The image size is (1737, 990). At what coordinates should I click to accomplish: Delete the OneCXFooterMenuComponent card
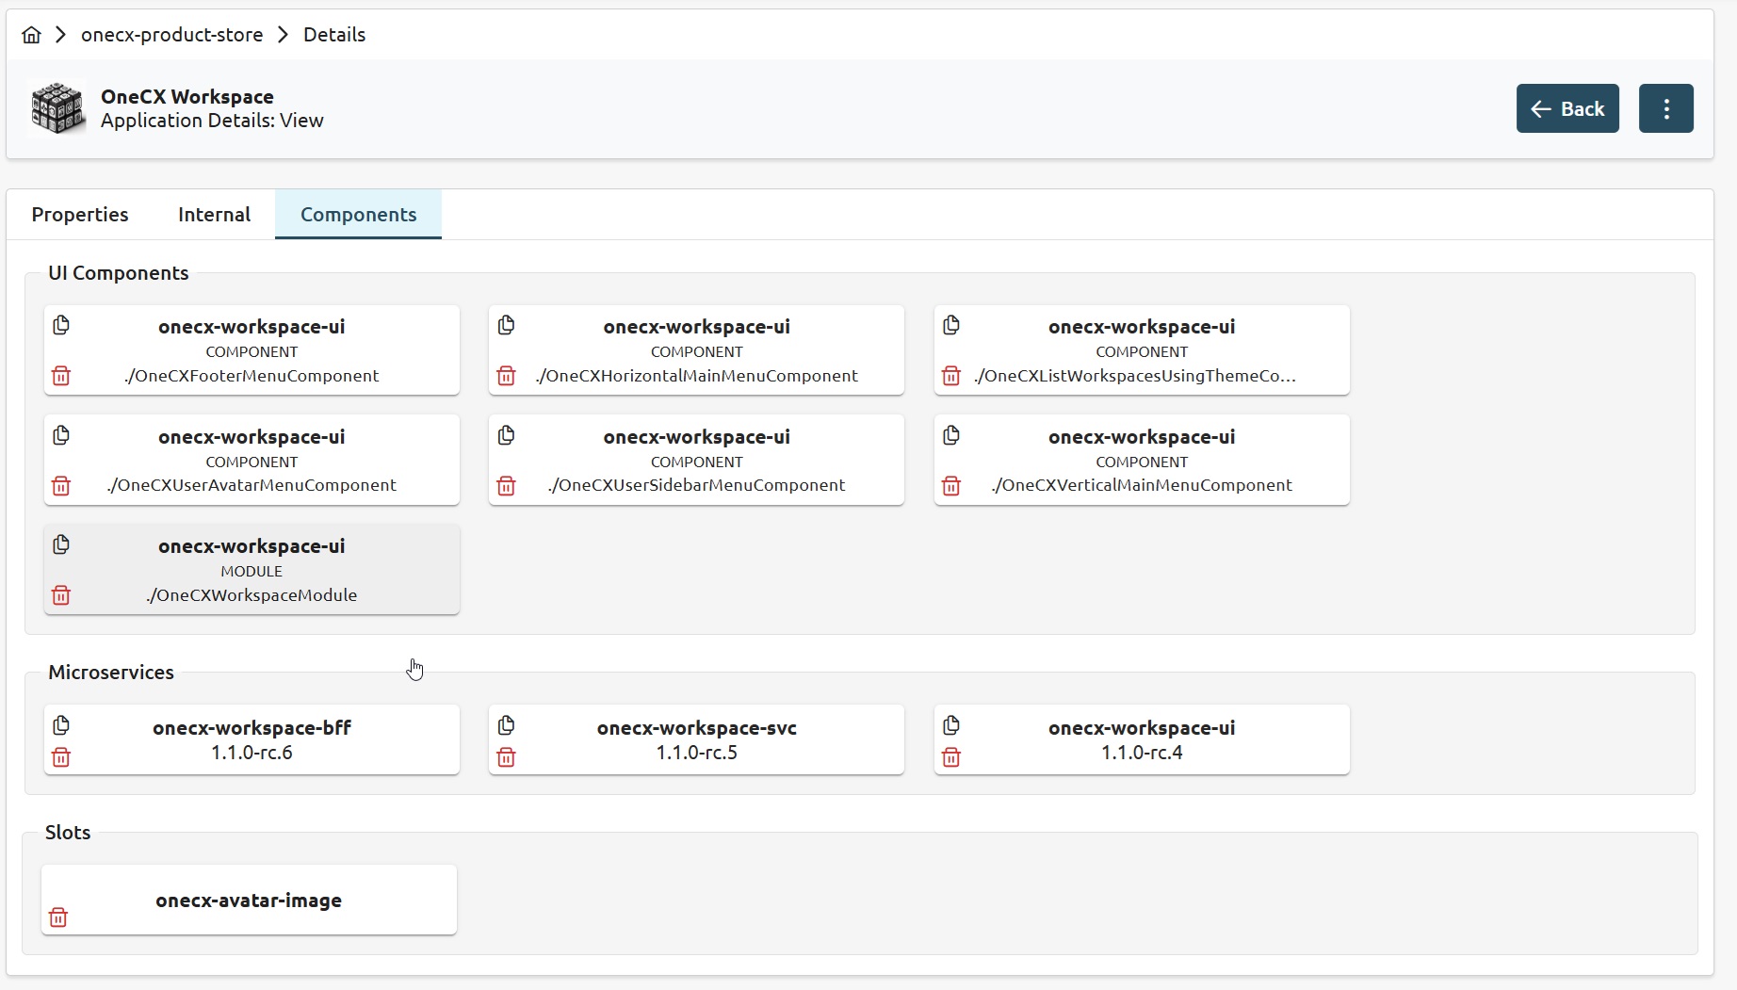pyautogui.click(x=61, y=376)
